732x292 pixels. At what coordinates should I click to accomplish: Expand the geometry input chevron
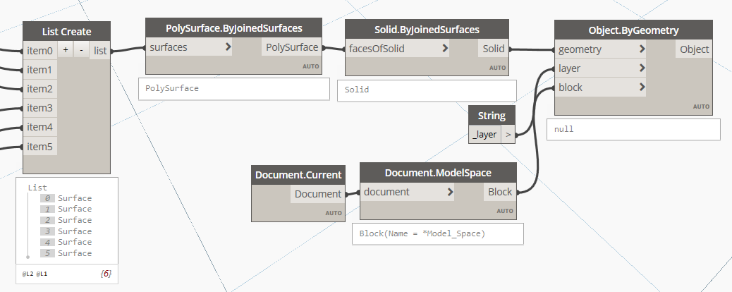[642, 49]
